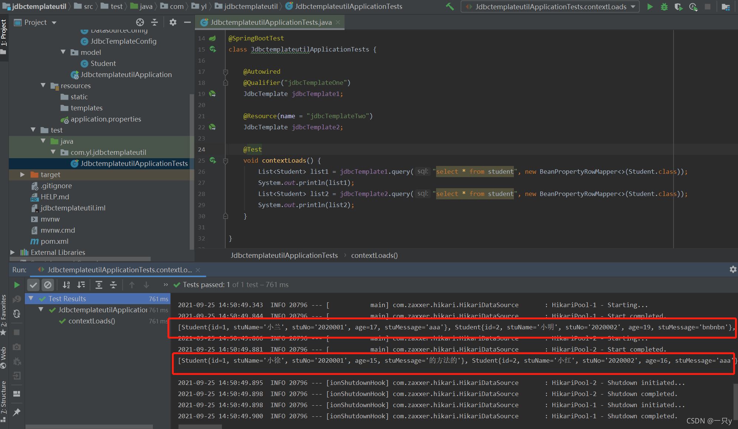Image resolution: width=738 pixels, height=429 pixels.
Task: Click the application.properties file
Action: pos(106,119)
